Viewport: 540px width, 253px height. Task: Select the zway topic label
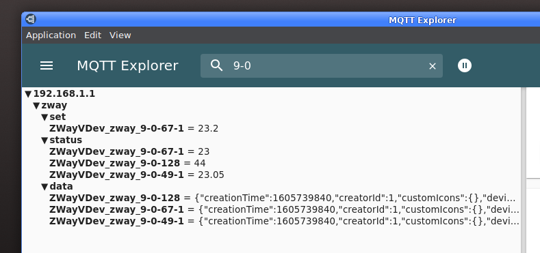click(x=54, y=106)
